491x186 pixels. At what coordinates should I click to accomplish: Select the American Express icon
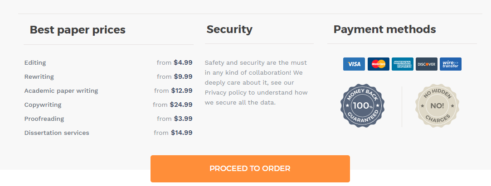[x=403, y=64]
